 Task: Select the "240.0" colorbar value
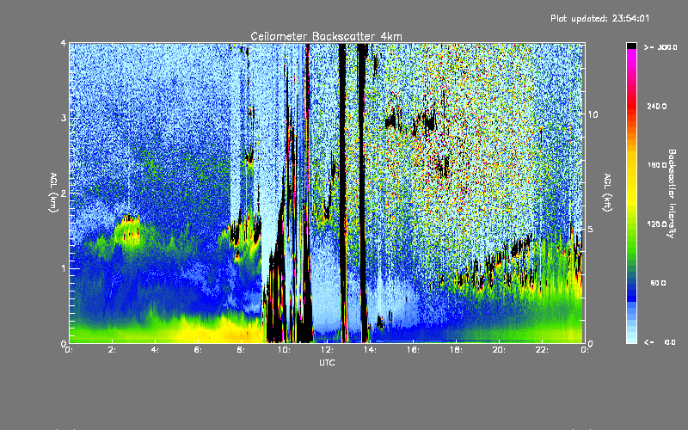pyautogui.click(x=657, y=106)
